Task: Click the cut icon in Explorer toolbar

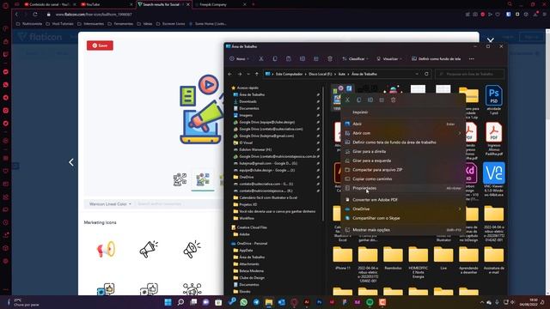Action: point(261,59)
